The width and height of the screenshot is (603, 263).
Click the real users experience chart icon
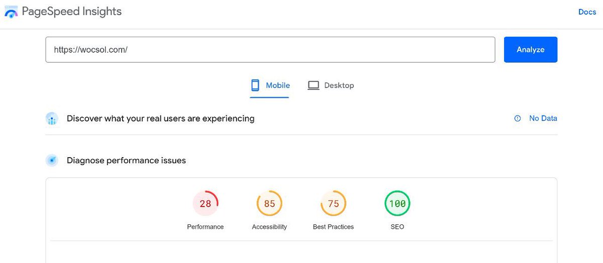[x=52, y=119]
